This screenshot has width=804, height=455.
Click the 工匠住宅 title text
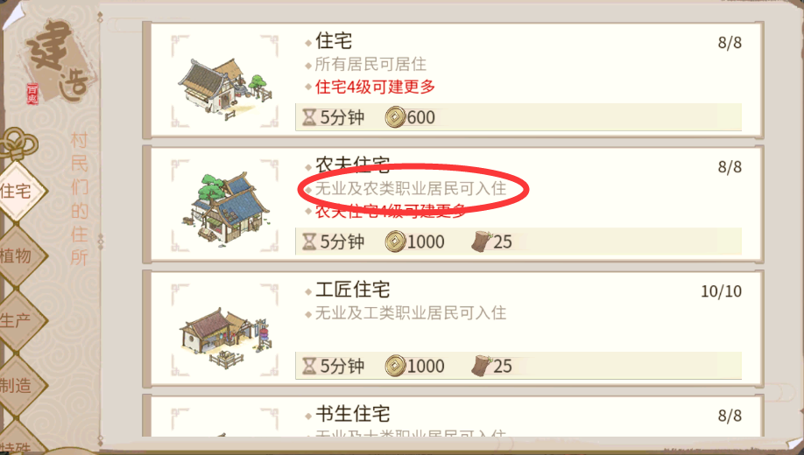(353, 290)
